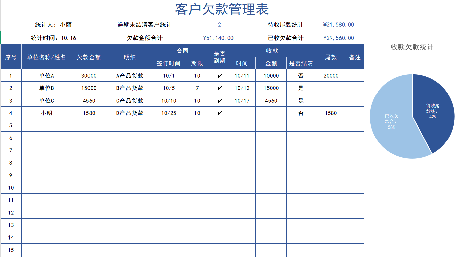Click the 10/5 signing date cell
Viewport: 465px width, 257px height.
pyautogui.click(x=169, y=88)
